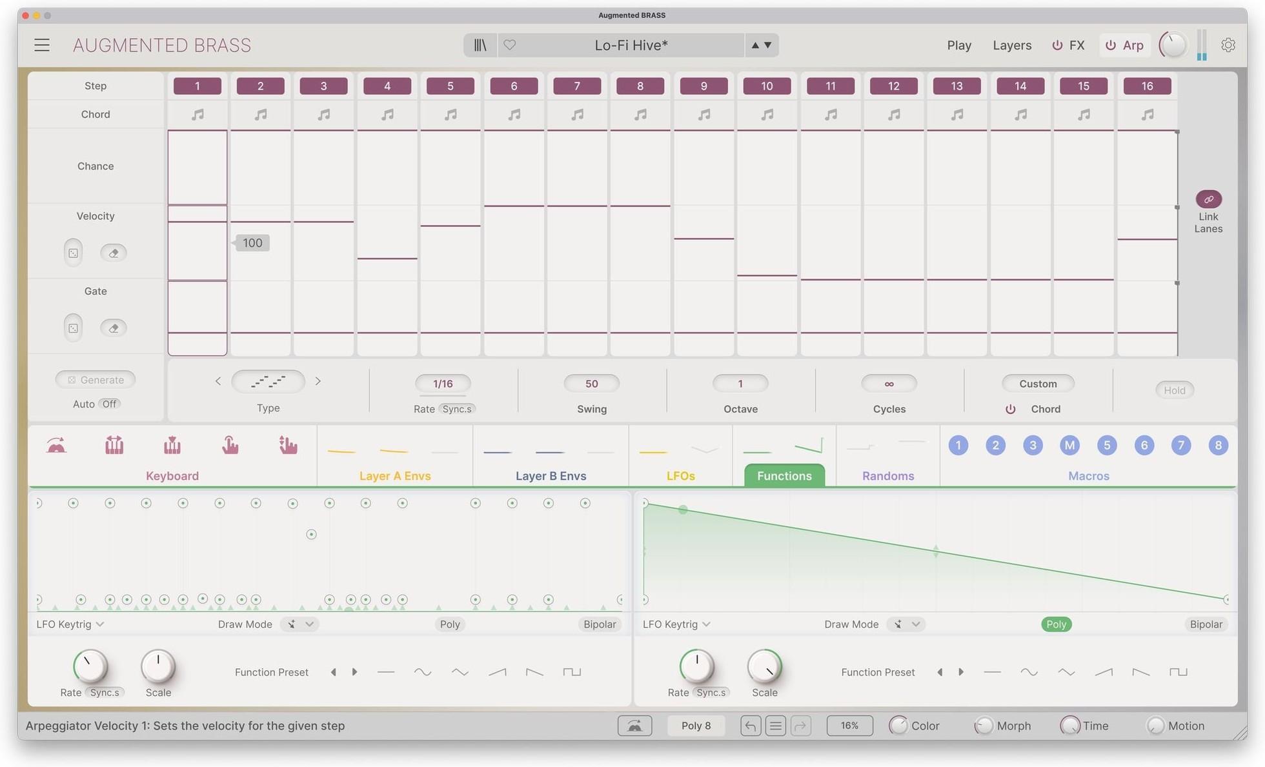
Task: Open the LFO Keytrig dropdown
Action: tap(70, 624)
